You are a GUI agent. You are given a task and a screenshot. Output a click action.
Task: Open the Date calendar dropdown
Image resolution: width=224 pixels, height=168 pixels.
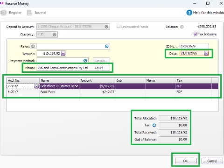[206, 53]
